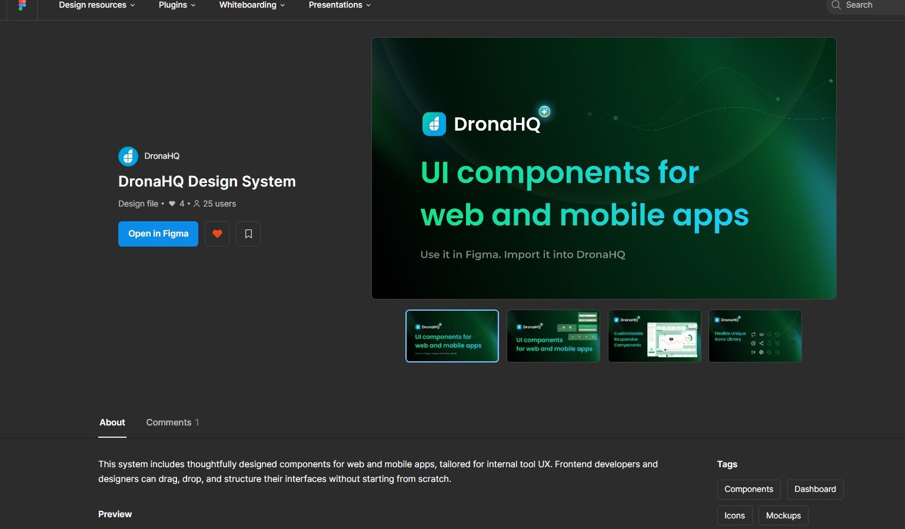The height and width of the screenshot is (529, 905).
Task: Click the DronaHQ logo badge in the banner
Action: (x=434, y=124)
